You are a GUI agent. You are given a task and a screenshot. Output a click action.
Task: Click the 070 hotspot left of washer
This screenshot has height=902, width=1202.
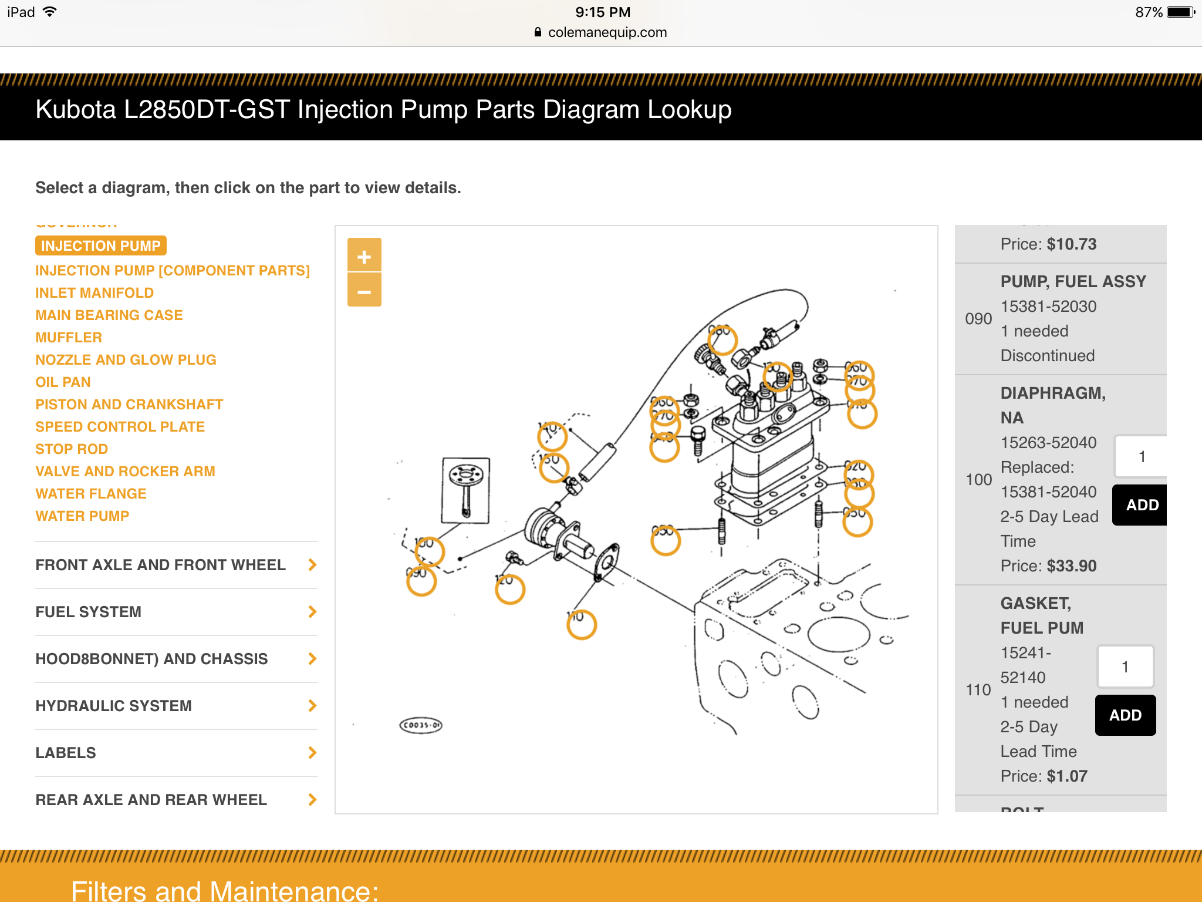pyautogui.click(x=665, y=425)
